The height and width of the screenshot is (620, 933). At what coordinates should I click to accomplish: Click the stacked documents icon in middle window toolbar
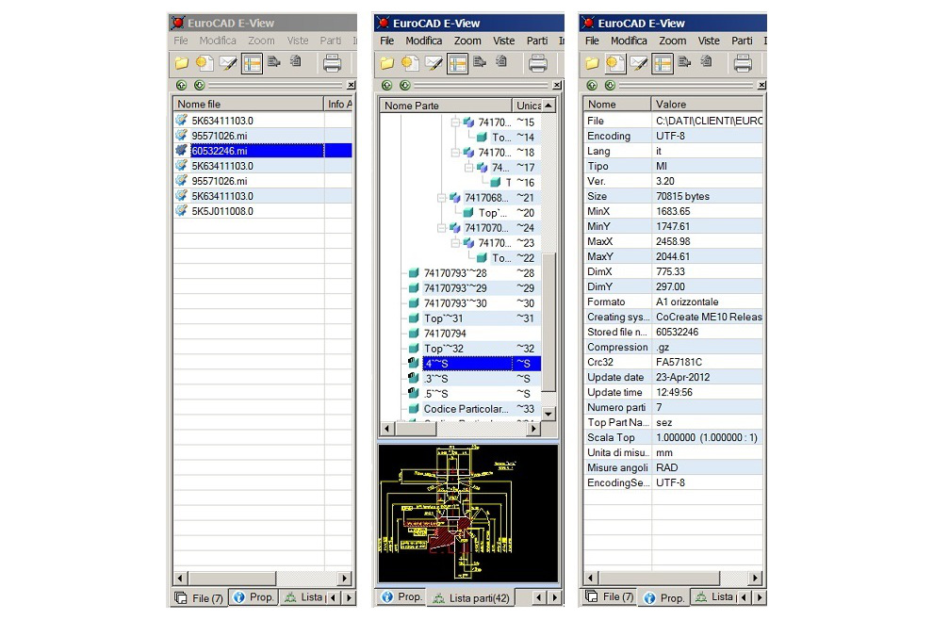click(501, 60)
